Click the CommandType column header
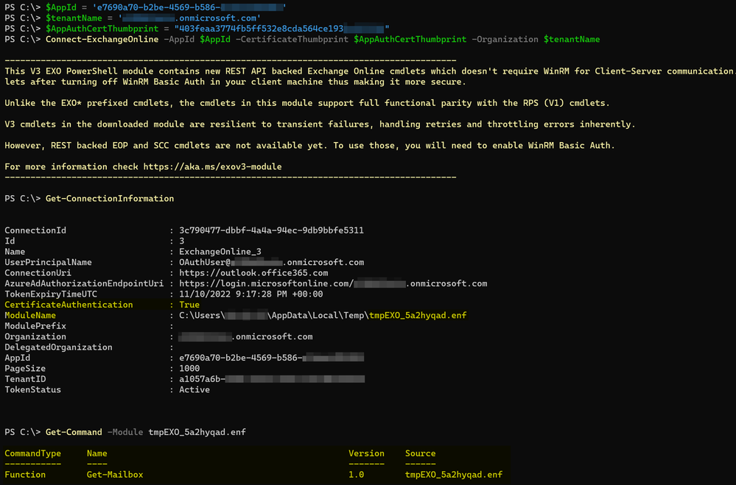736x485 pixels. [33, 453]
